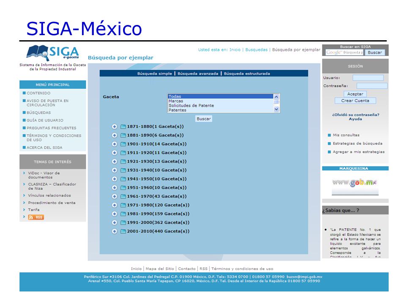Open Agregar a mis estrategias link
406x305 pixels.
click(359, 152)
